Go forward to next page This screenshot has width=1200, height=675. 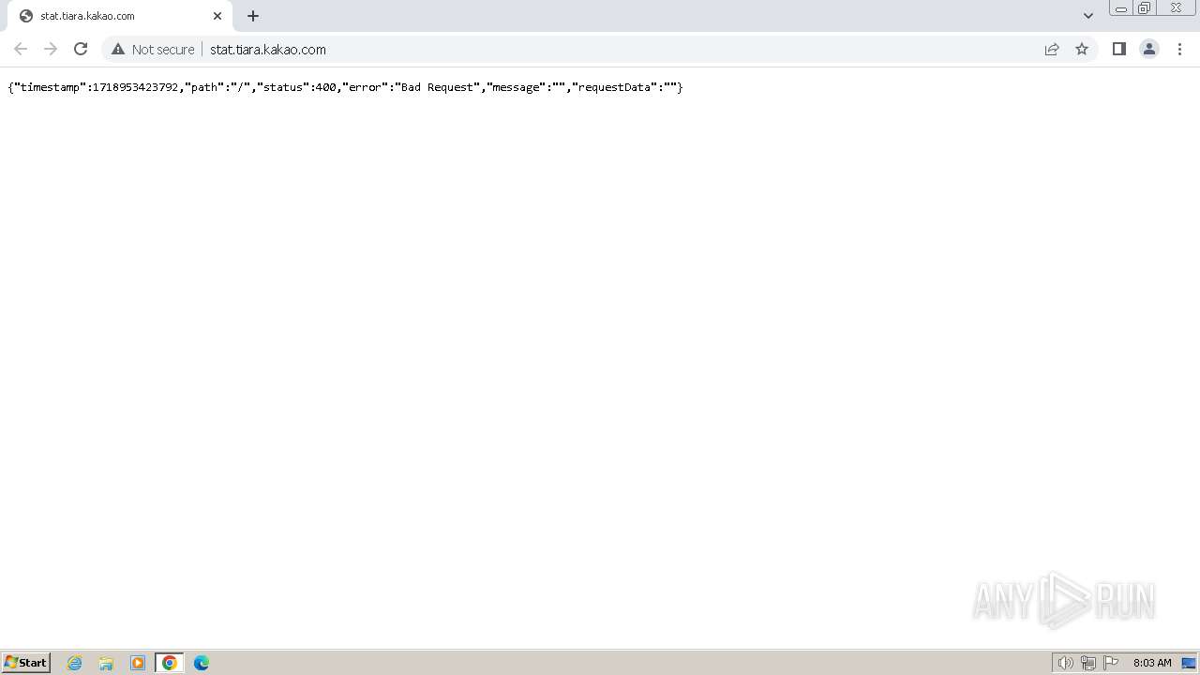51,49
